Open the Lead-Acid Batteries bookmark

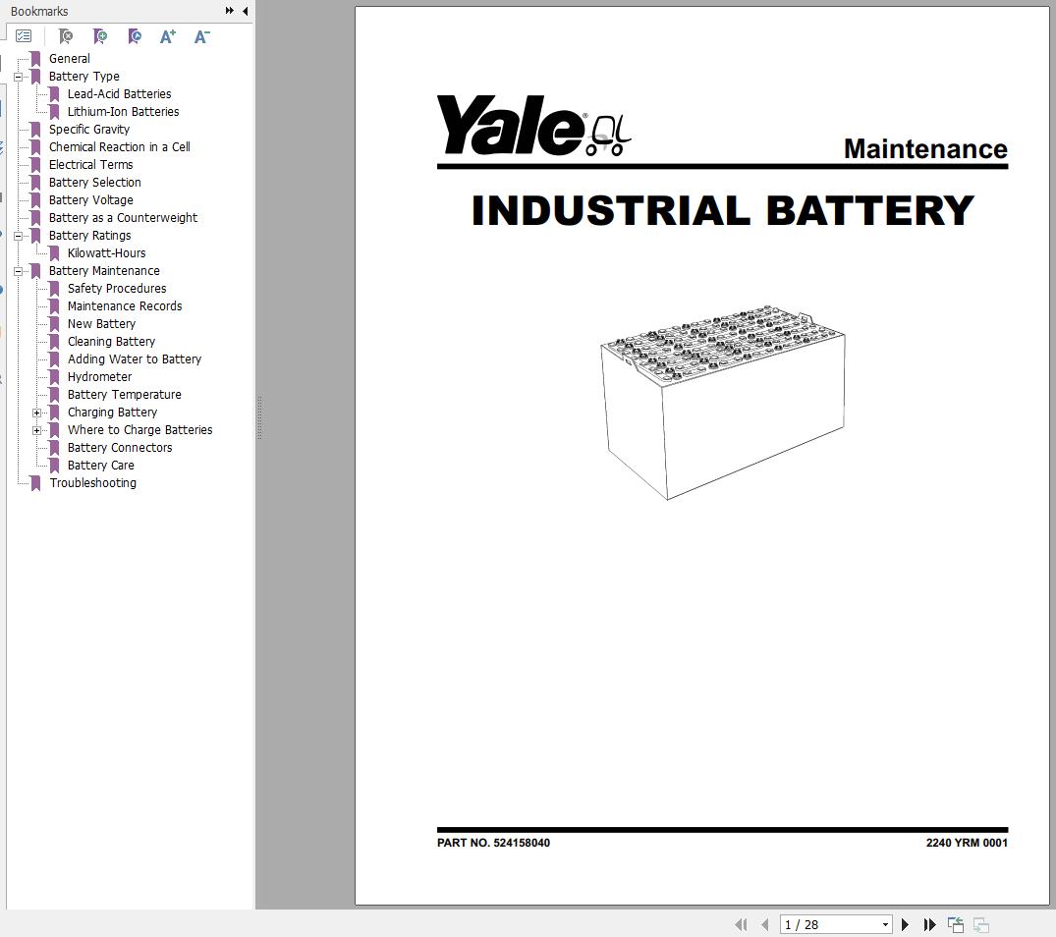point(119,93)
